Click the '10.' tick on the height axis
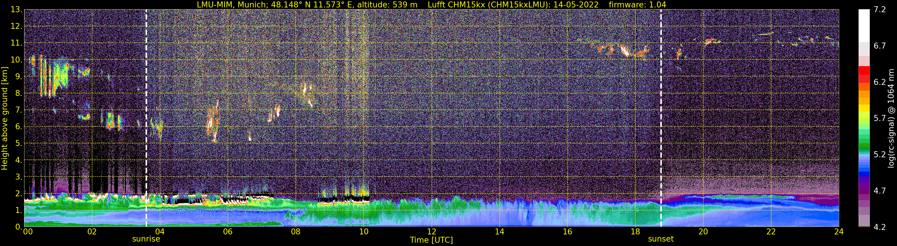This screenshot has height=246, width=897. point(16,60)
